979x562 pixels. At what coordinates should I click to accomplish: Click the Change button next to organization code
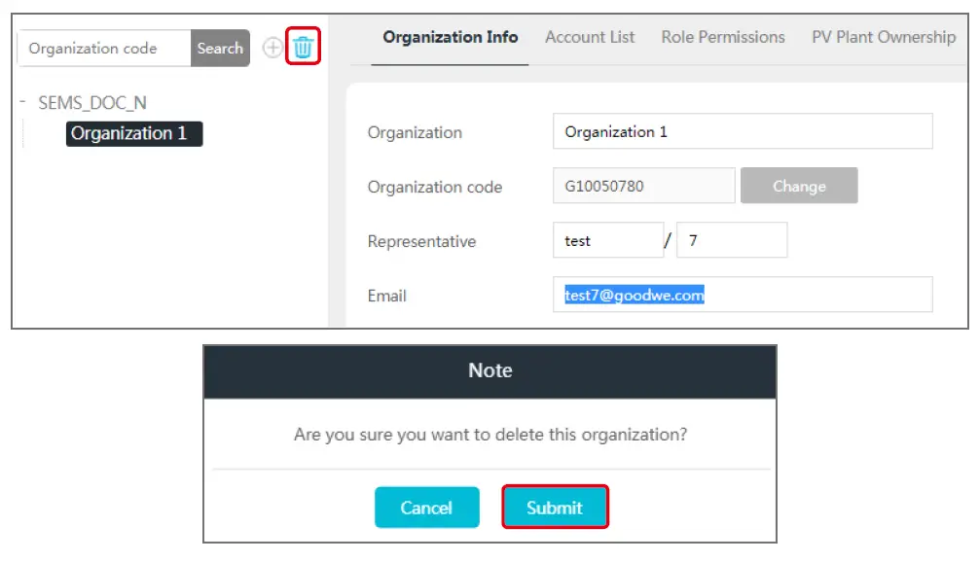pyautogui.click(x=799, y=185)
